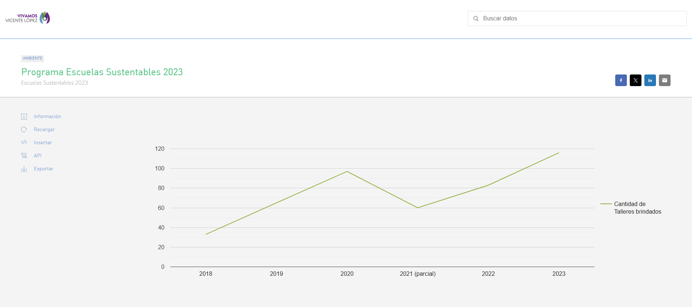Screen dimensions: 692x307
Task: Click the API icon in the sidebar
Action: [x=24, y=155]
